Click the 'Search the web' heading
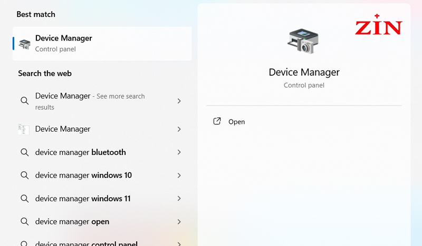Viewport: 422px width, 246px height. 45,73
